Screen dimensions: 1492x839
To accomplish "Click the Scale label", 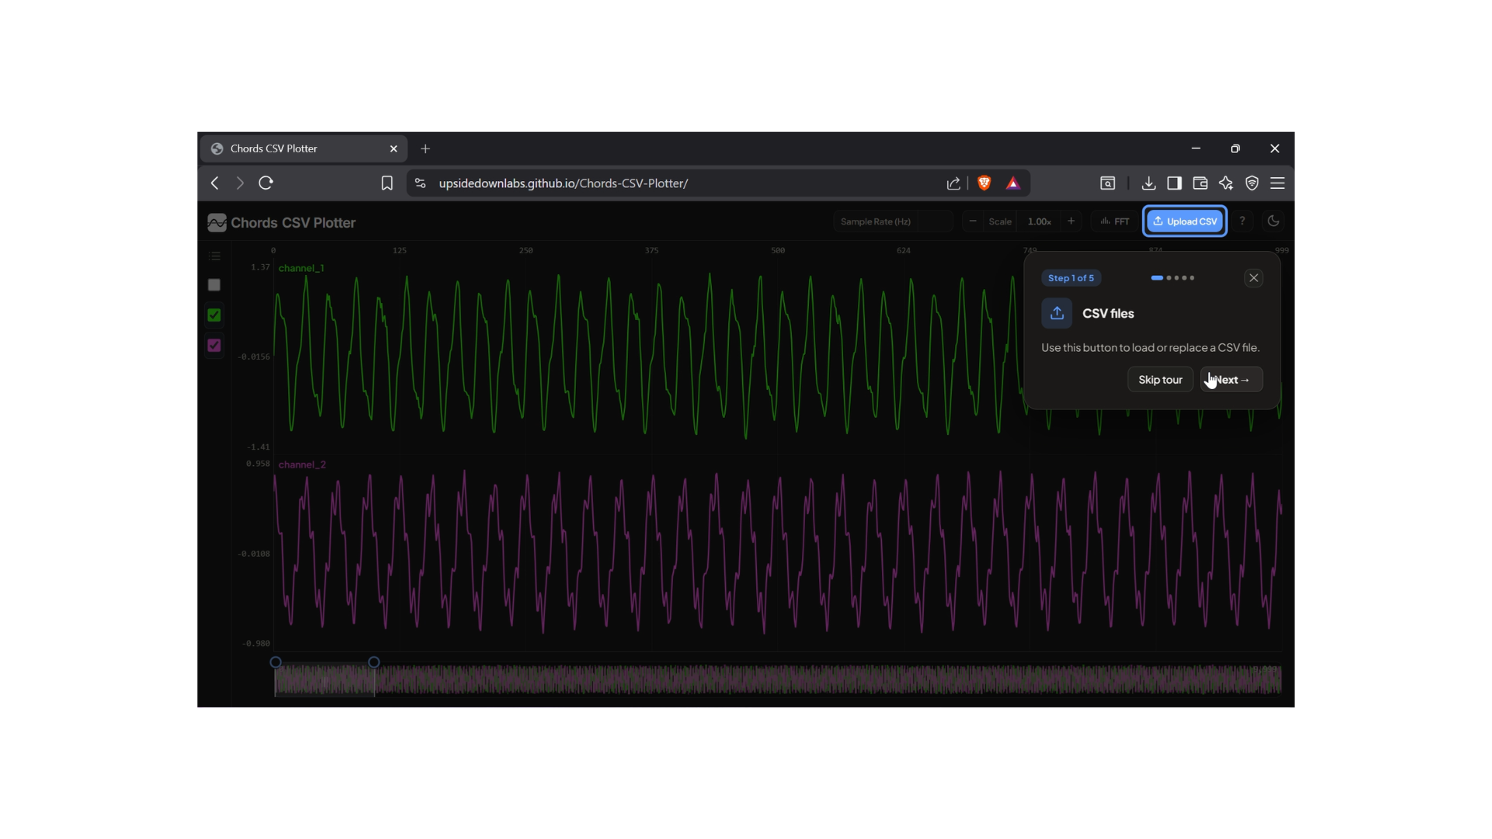I will coord(1000,221).
